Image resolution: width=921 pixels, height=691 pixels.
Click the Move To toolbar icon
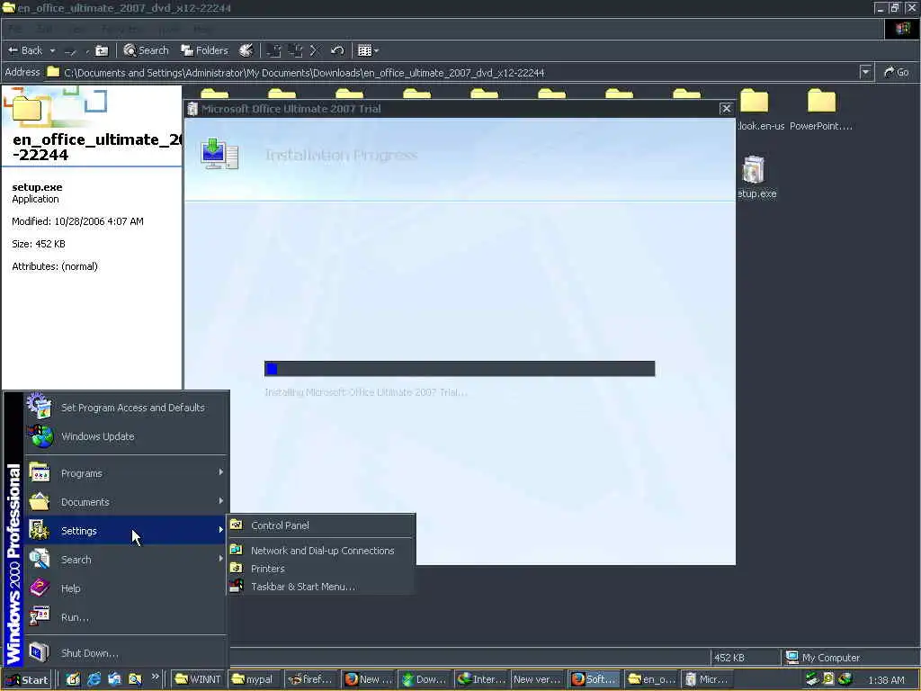click(273, 50)
